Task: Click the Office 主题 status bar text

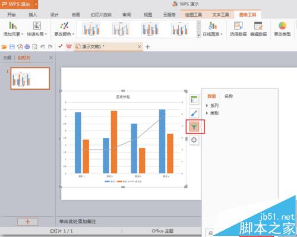Action: tap(163, 231)
